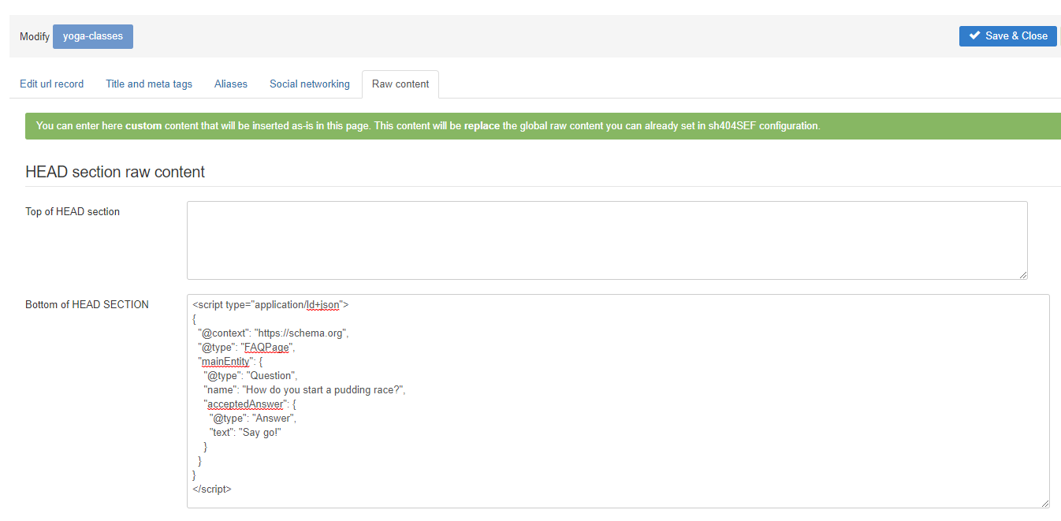Open the Edit url record tab

click(52, 84)
